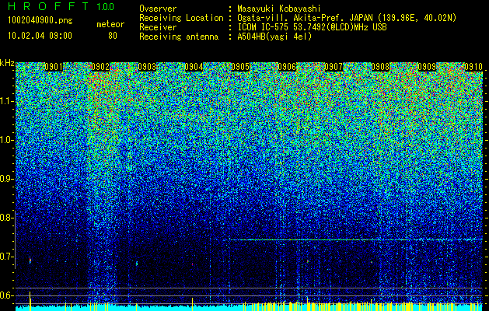Click the 0909 time marker
Screen dimensions: 489x311
[427, 67]
